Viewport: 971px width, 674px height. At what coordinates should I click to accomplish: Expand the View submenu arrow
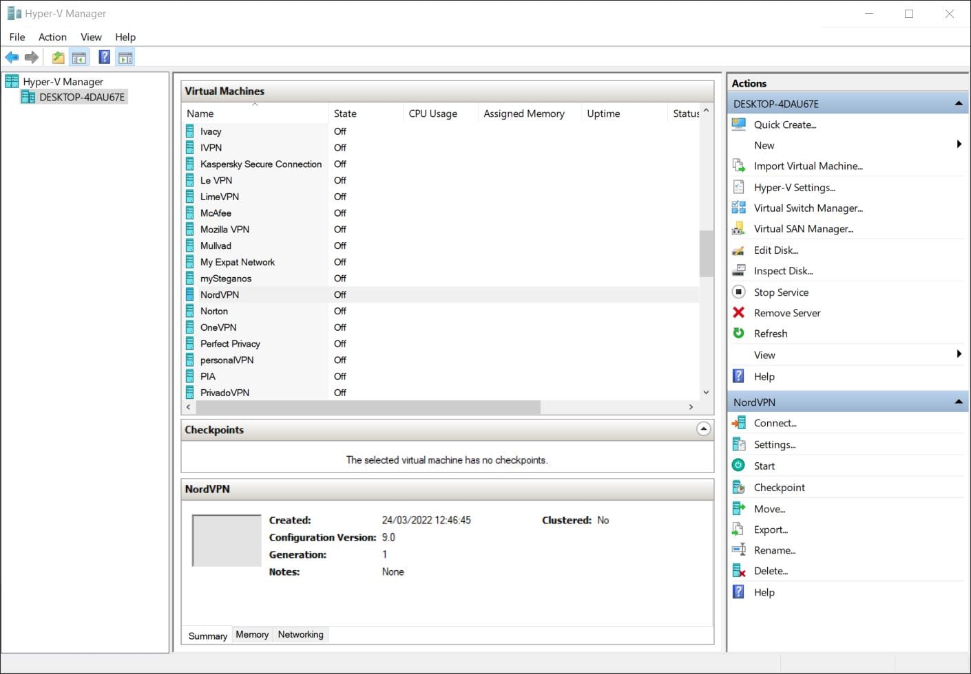[959, 354]
